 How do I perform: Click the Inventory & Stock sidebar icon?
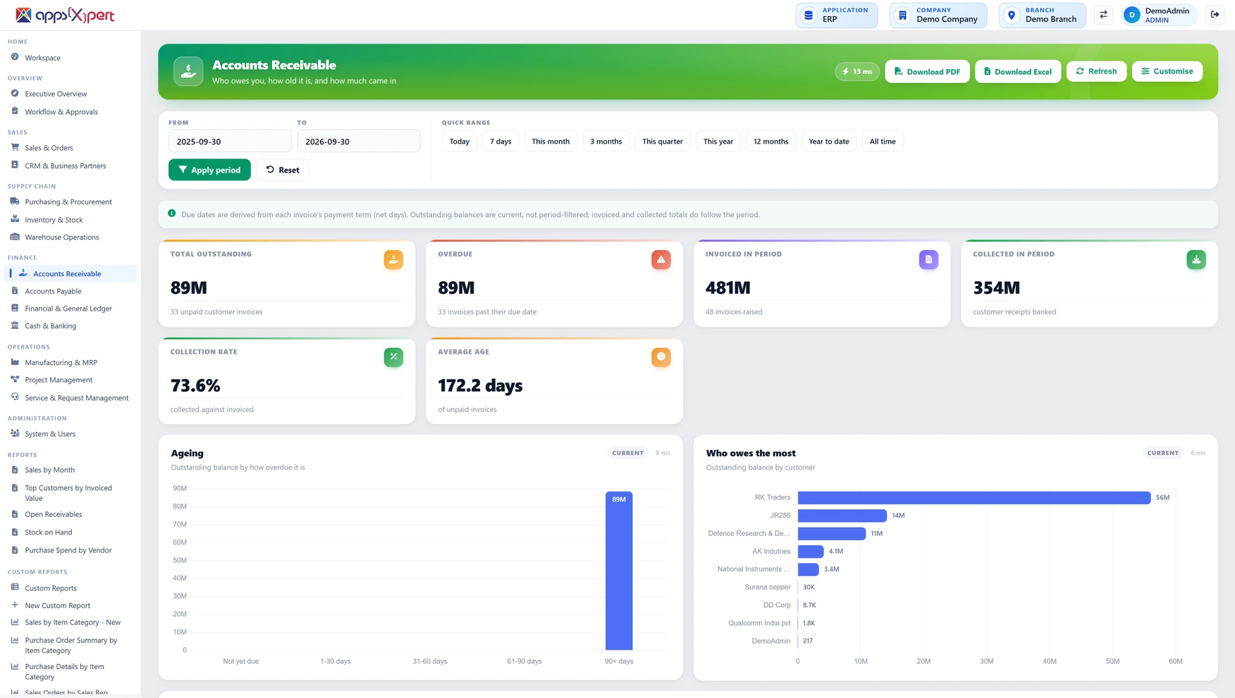click(15, 219)
